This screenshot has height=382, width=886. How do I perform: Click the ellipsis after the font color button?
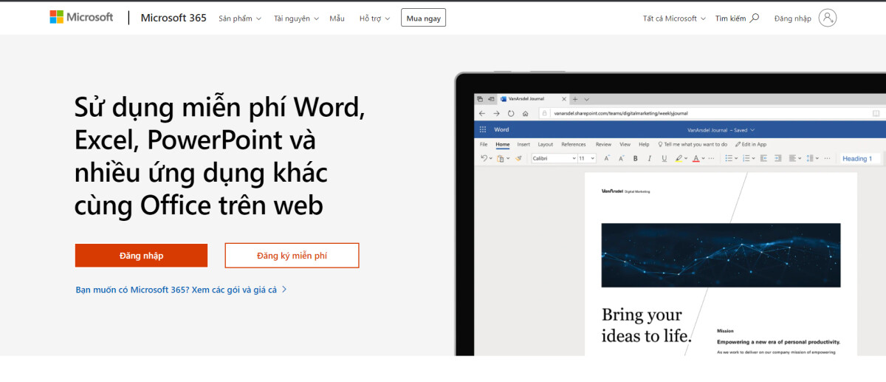[712, 158]
